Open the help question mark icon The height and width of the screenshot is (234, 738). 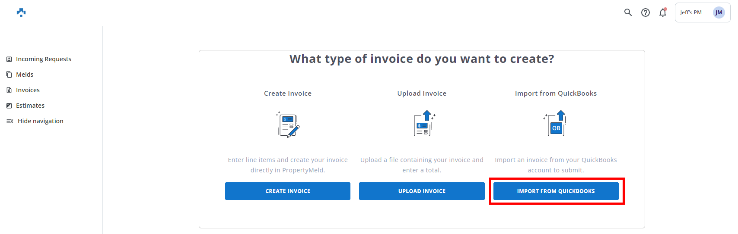tap(645, 12)
